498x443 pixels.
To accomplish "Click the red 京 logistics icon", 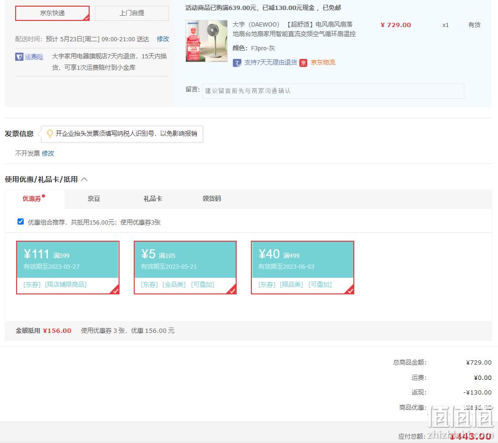I will click(304, 63).
